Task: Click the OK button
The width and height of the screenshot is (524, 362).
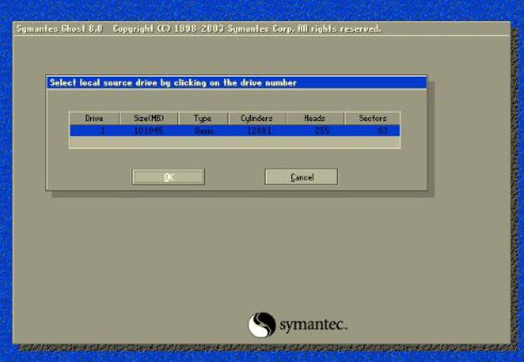Action: point(168,177)
